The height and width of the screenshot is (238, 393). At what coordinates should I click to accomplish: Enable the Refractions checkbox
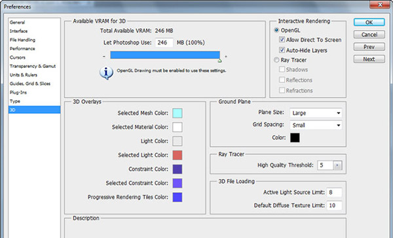click(x=282, y=90)
